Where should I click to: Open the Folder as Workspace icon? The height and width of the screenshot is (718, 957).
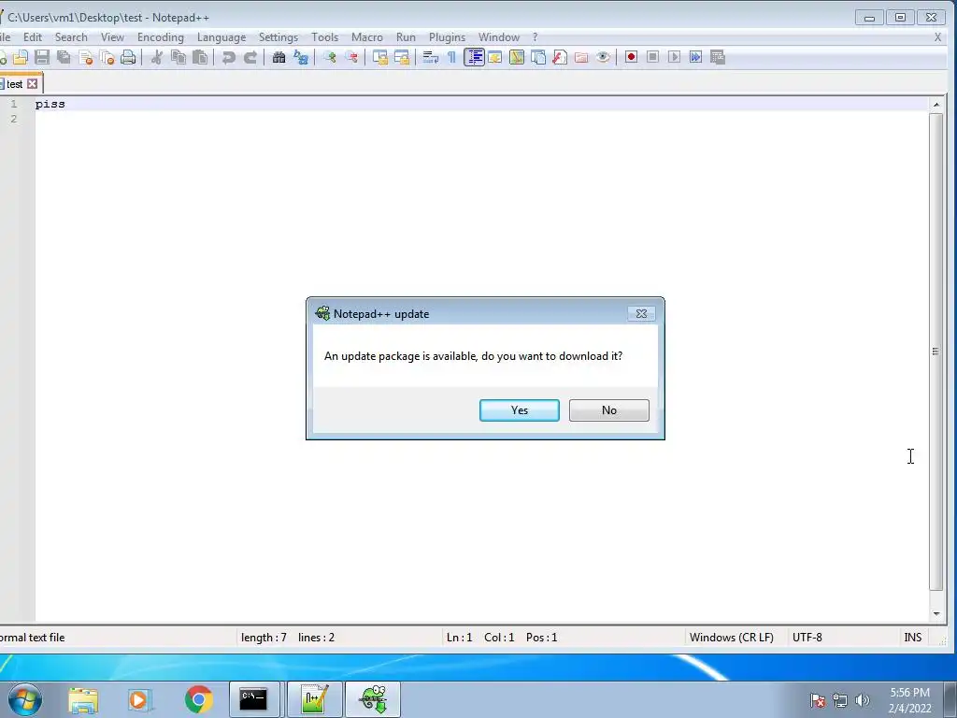point(581,57)
